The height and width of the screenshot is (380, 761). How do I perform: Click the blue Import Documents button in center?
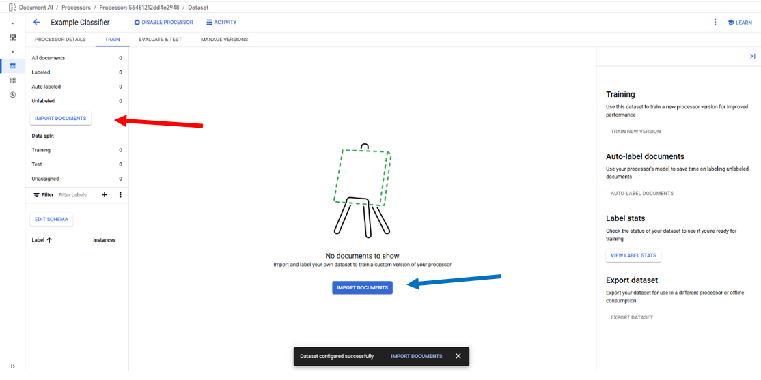pyautogui.click(x=362, y=288)
